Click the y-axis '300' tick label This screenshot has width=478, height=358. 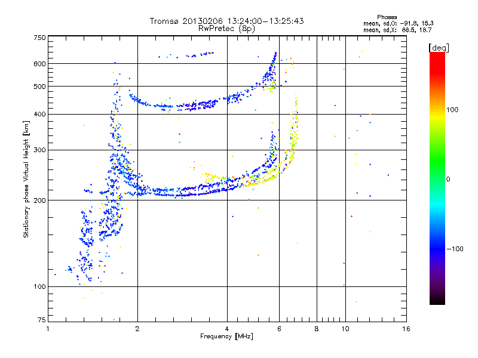tap(39, 150)
